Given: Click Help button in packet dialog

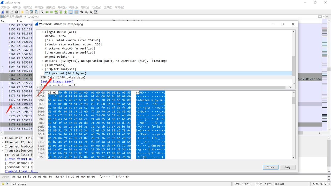Looking at the screenshot, I should click(x=288, y=167).
